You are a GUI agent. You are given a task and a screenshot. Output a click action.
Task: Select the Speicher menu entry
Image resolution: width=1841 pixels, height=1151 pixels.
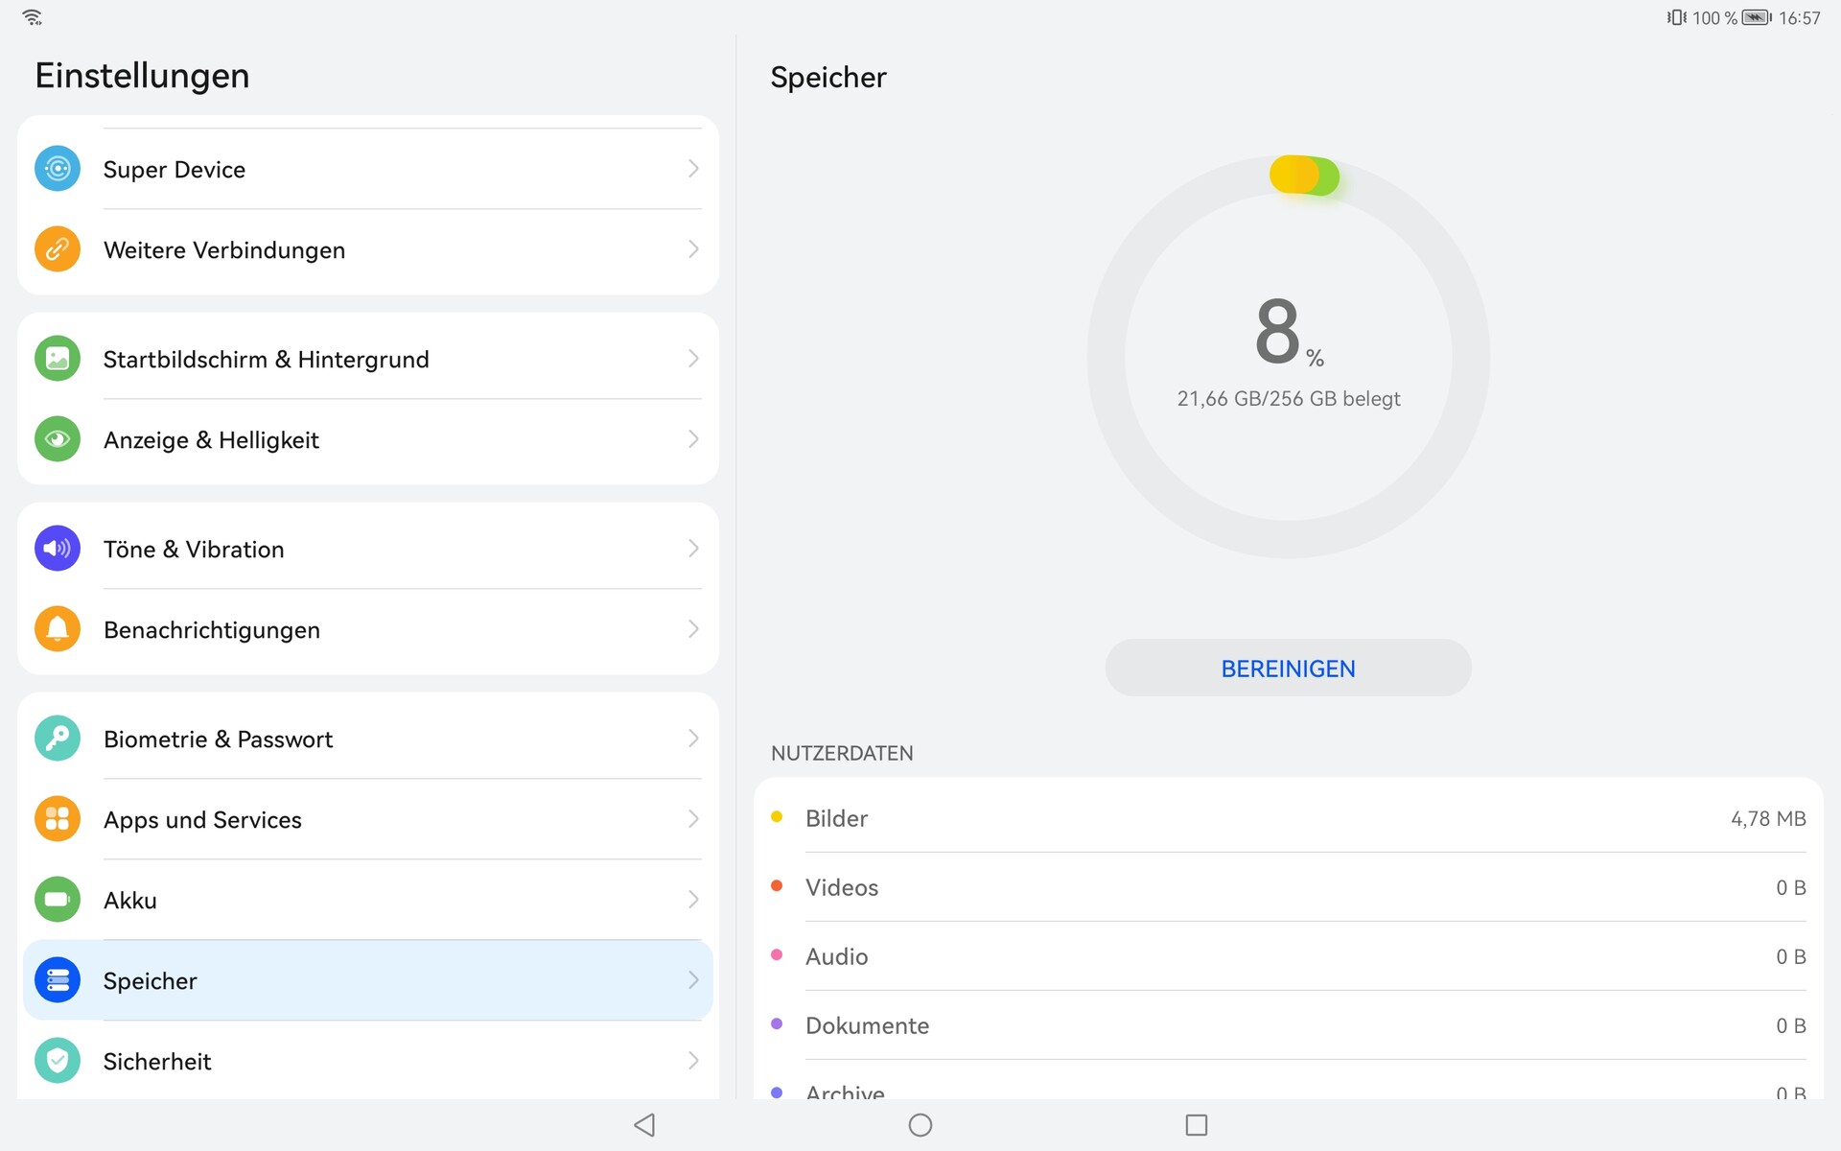point(368,980)
